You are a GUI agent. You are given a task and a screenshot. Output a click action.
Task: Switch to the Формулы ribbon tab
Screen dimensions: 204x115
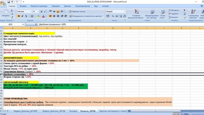[x=55, y=6]
